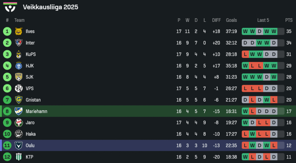296x163 pixels.
Task: Click the Goals column header
Action: (x=231, y=20)
